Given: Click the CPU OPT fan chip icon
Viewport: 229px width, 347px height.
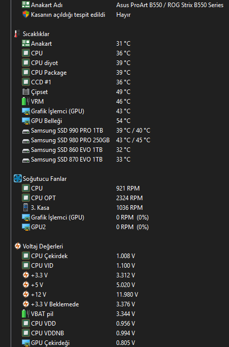Looking at the screenshot, I should coord(26,198).
